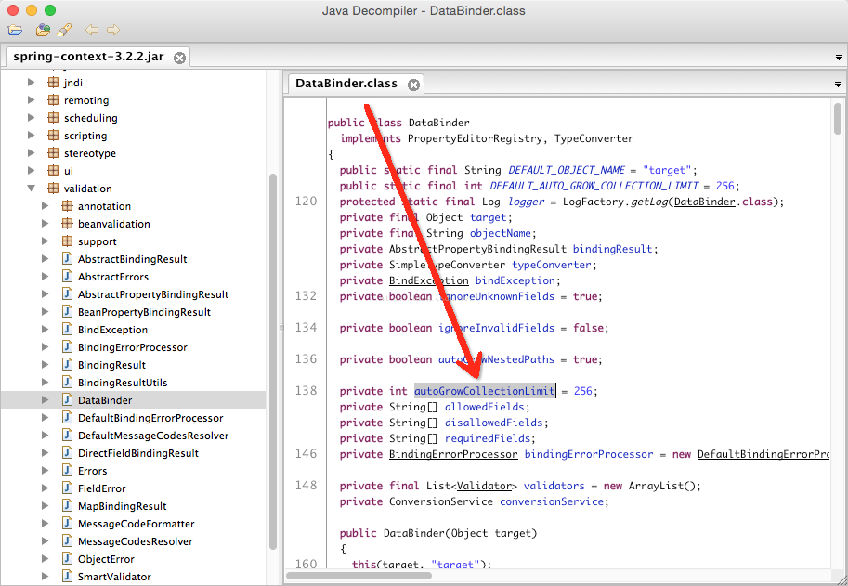Click the Open File folder toolbar icon
The width and height of the screenshot is (848, 586).
coord(15,30)
